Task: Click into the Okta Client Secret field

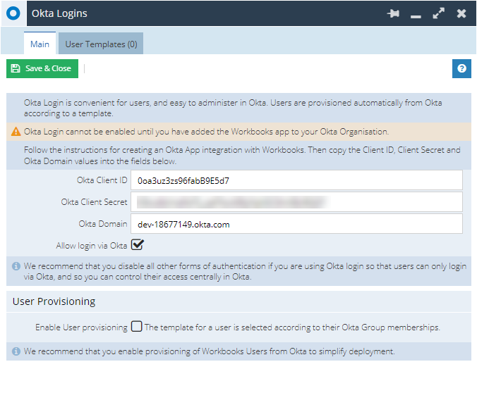Action: tap(296, 202)
